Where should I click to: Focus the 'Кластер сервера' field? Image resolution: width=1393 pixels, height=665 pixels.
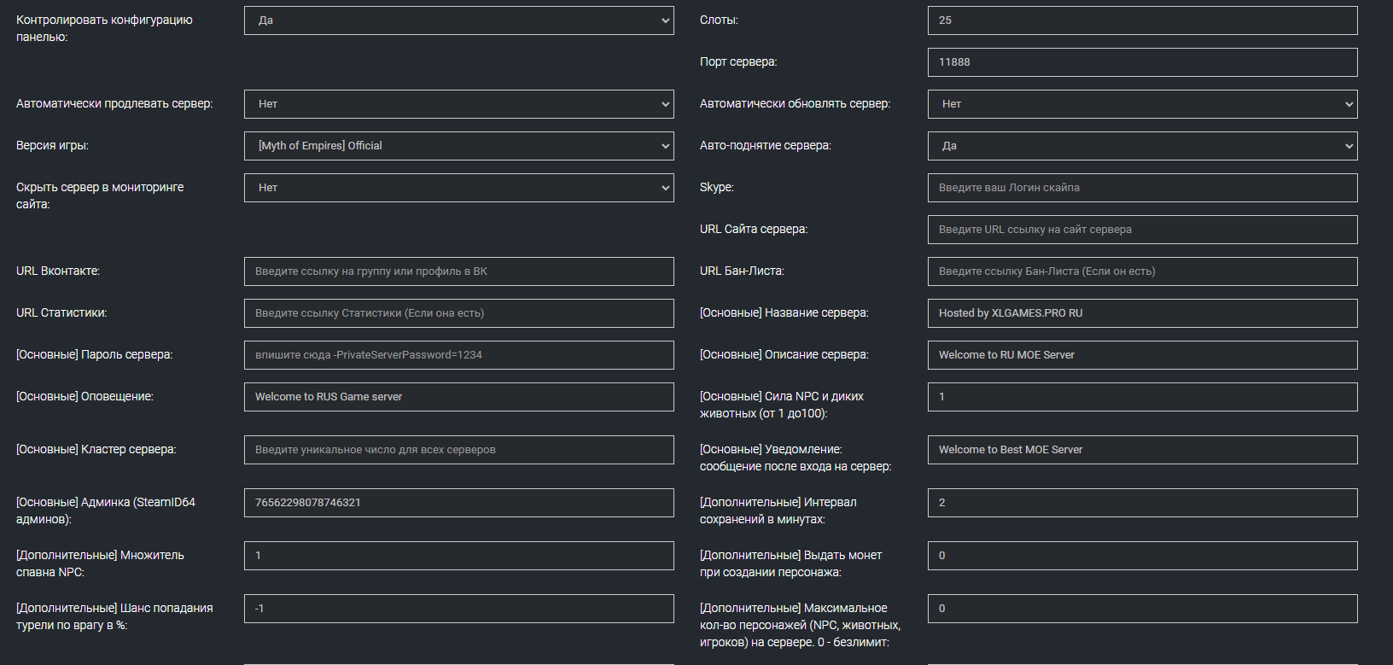(x=458, y=450)
